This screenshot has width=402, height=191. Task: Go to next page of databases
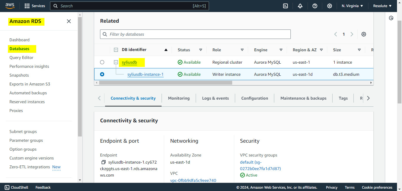pyautogui.click(x=352, y=34)
